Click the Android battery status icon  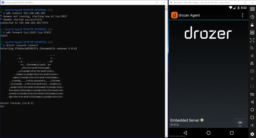[238, 8]
